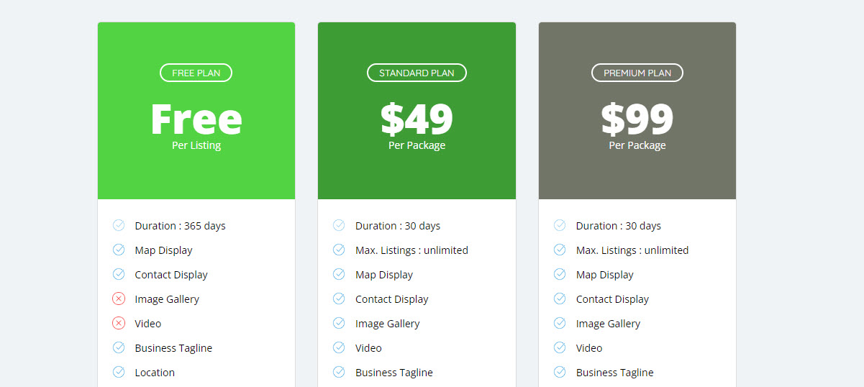
Task: Click Premium plan Max. Listings : unlimited text
Action: tap(632, 250)
